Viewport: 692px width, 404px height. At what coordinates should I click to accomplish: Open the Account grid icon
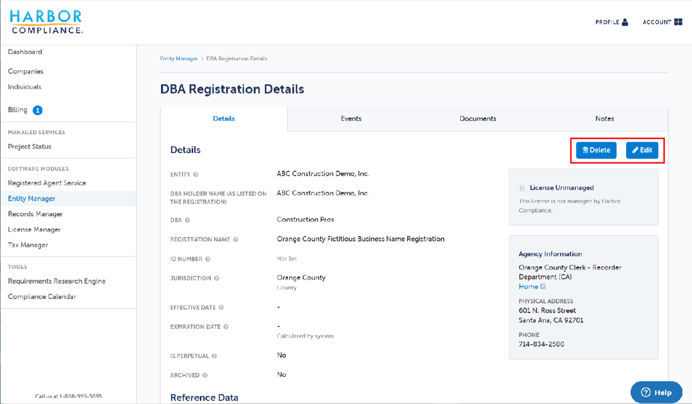pyautogui.click(x=678, y=22)
